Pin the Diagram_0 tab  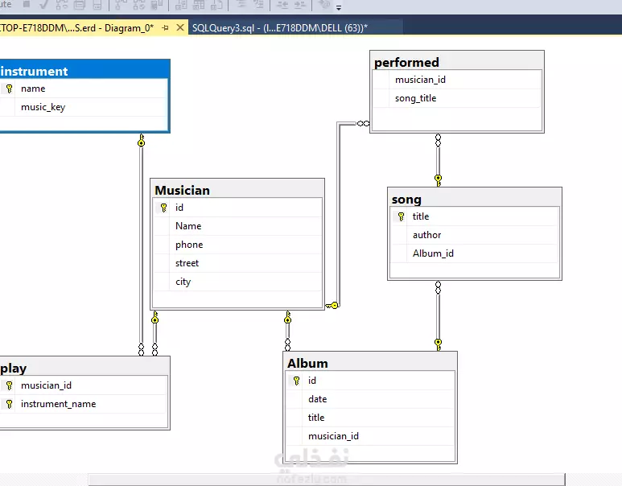166,28
